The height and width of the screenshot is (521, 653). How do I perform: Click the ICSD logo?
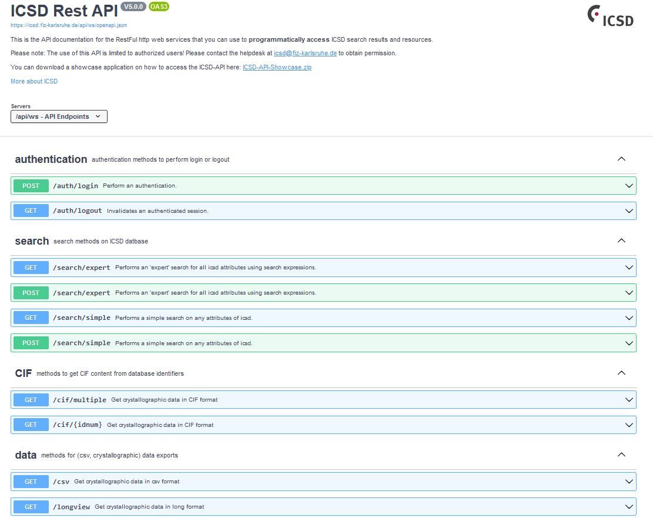611,16
